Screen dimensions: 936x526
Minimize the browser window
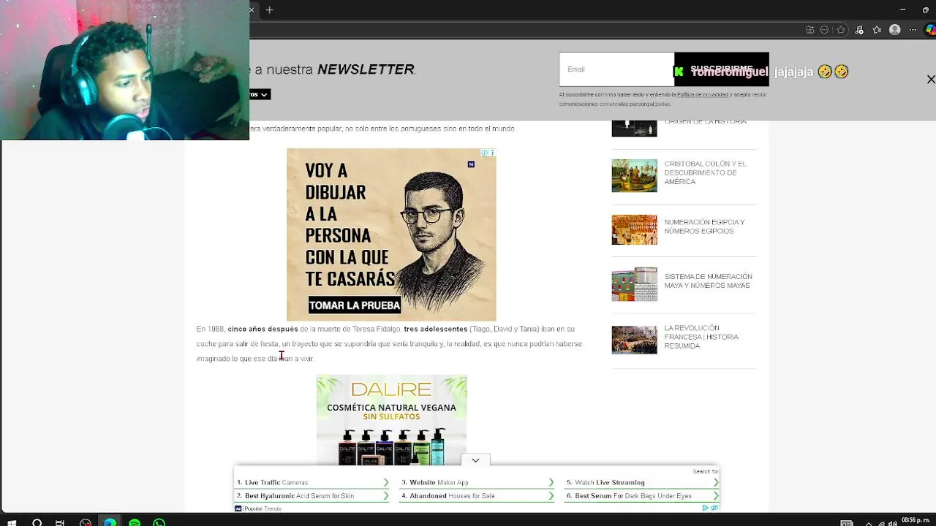902,10
